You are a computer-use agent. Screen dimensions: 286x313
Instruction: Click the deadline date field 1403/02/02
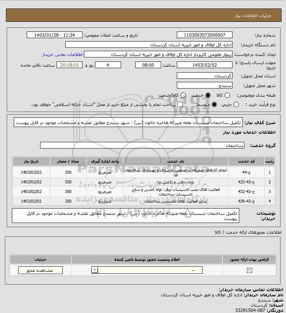(x=205, y=65)
